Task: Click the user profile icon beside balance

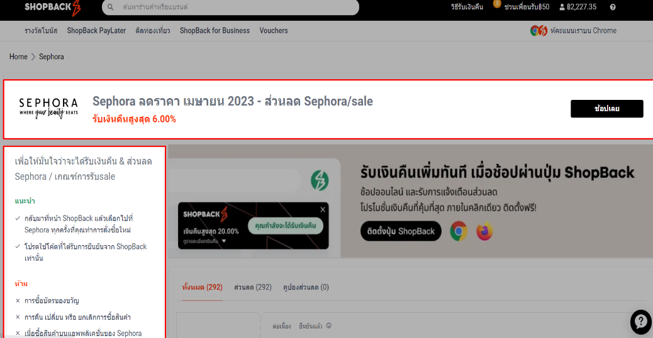Action: (x=562, y=7)
